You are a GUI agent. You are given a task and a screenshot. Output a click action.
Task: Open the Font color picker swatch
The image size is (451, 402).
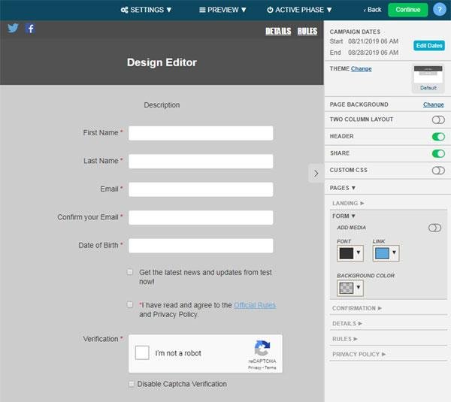click(x=346, y=253)
